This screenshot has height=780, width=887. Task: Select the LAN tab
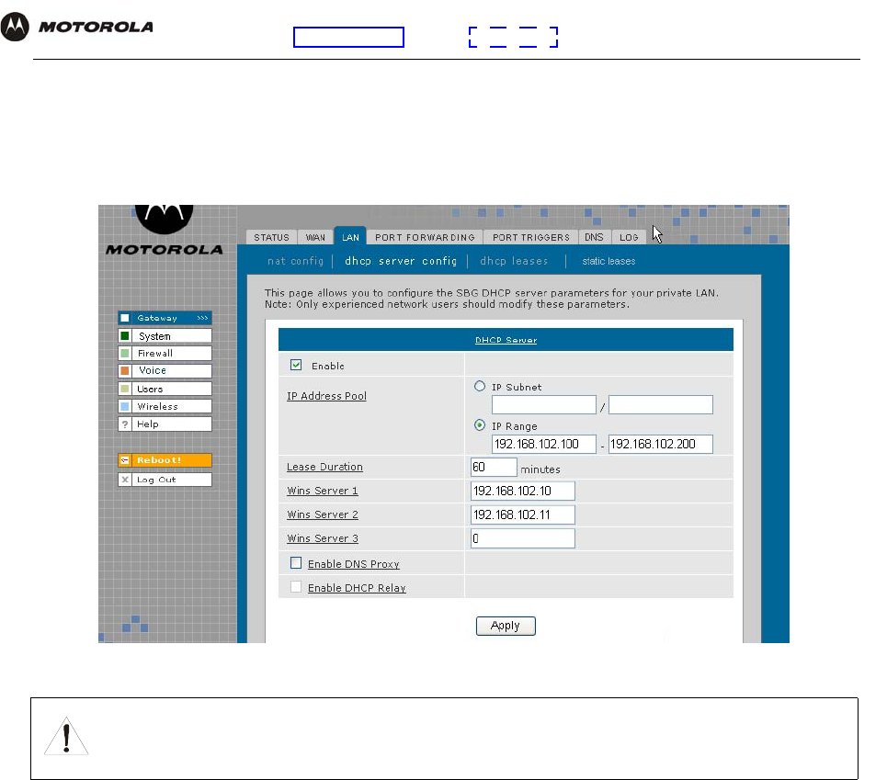[351, 236]
